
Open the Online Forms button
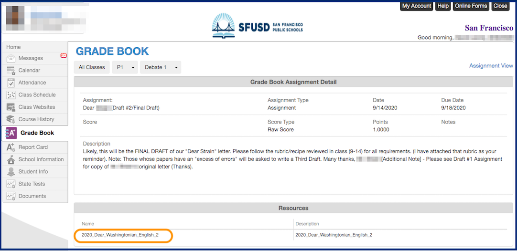471,6
